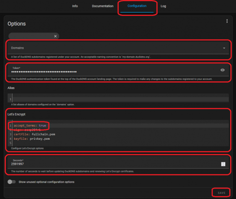Expand the Domains dropdown arrow
This screenshot has height=199, width=236.
(x=224, y=48)
